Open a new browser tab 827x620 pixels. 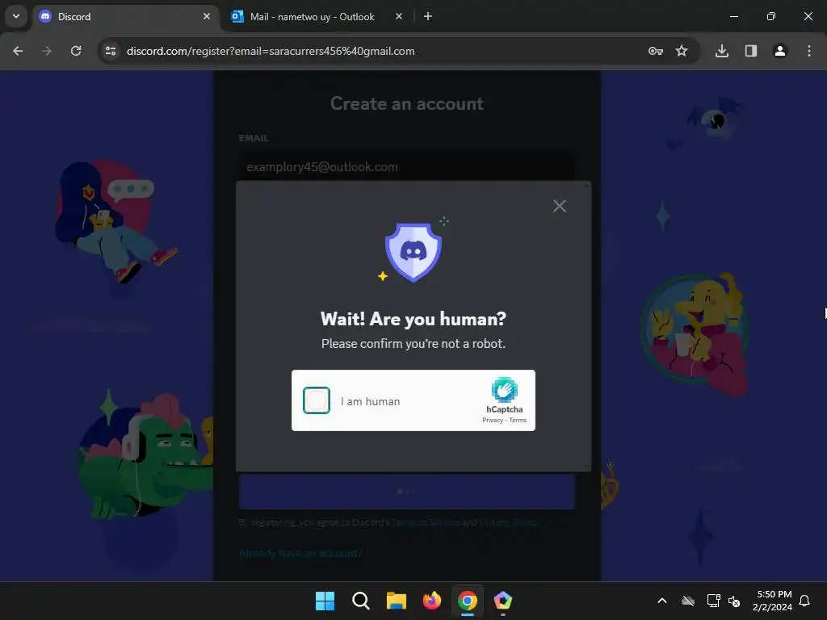[428, 17]
